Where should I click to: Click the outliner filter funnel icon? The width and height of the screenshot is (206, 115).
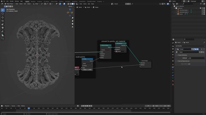click(201, 4)
